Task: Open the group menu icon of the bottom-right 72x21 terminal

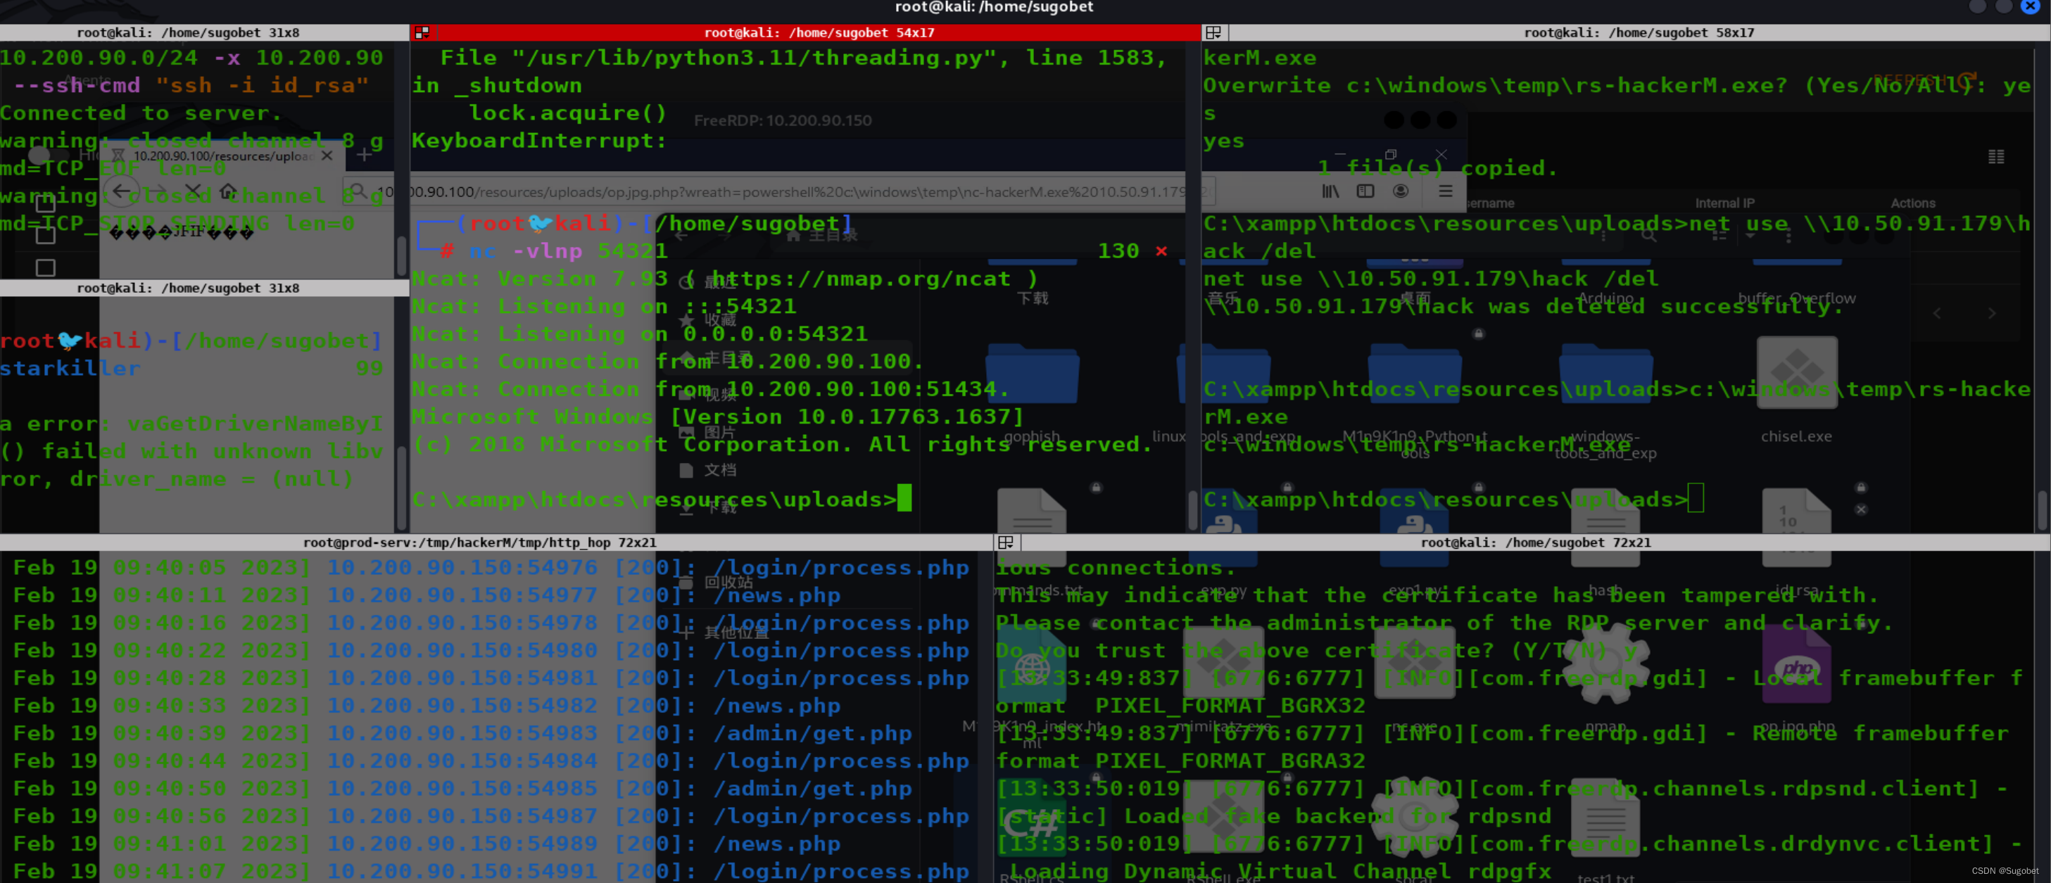Action: click(x=1006, y=542)
